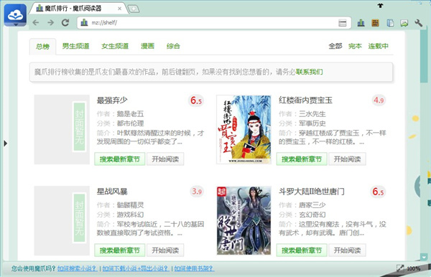
Task: Open settings with the wrench icon
Action: pyautogui.click(x=419, y=23)
